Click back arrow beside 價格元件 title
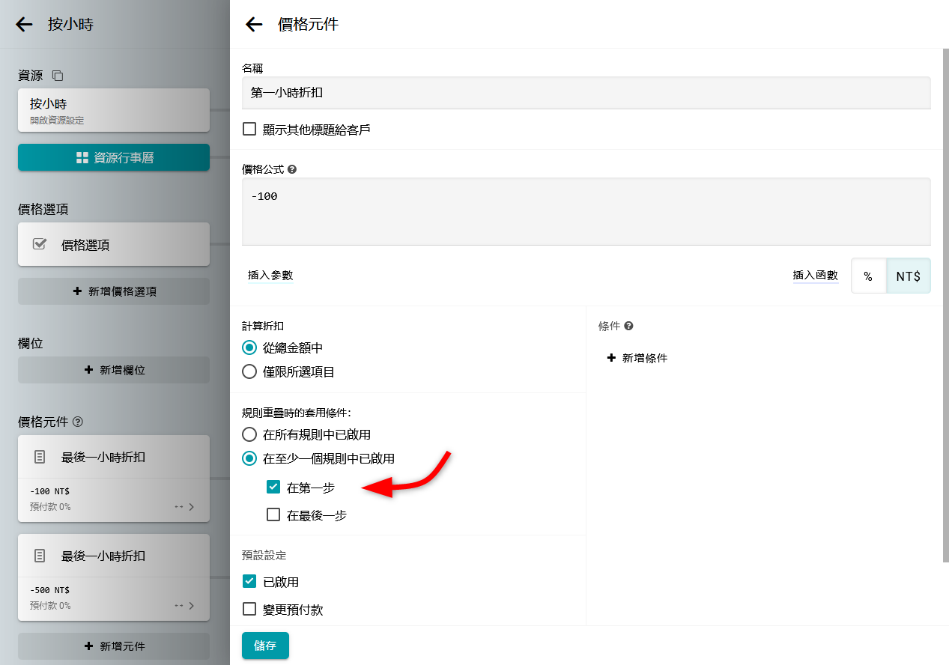Viewport: 949px width, 665px height. (254, 25)
